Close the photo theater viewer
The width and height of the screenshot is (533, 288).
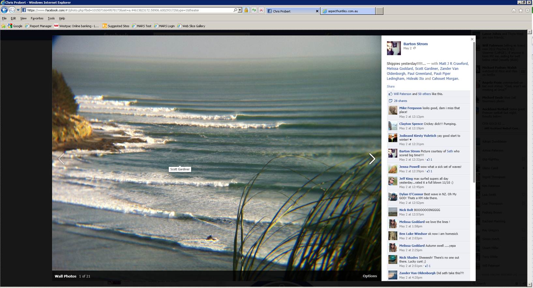point(472,39)
